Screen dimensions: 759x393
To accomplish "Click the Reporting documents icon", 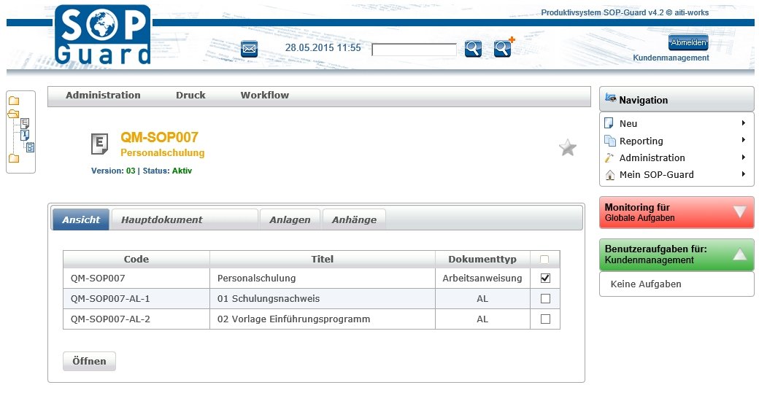I will pyautogui.click(x=610, y=141).
